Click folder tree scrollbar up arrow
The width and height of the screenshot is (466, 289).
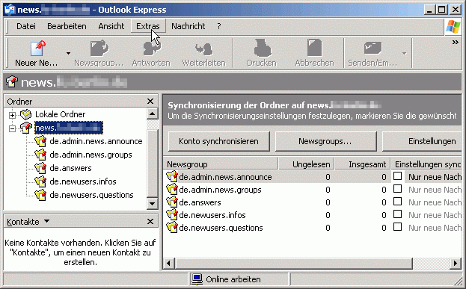tap(152, 114)
